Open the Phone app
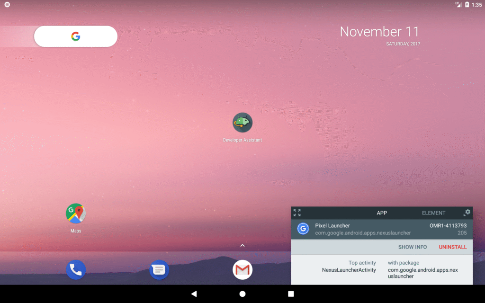The height and width of the screenshot is (303, 485). [76, 269]
